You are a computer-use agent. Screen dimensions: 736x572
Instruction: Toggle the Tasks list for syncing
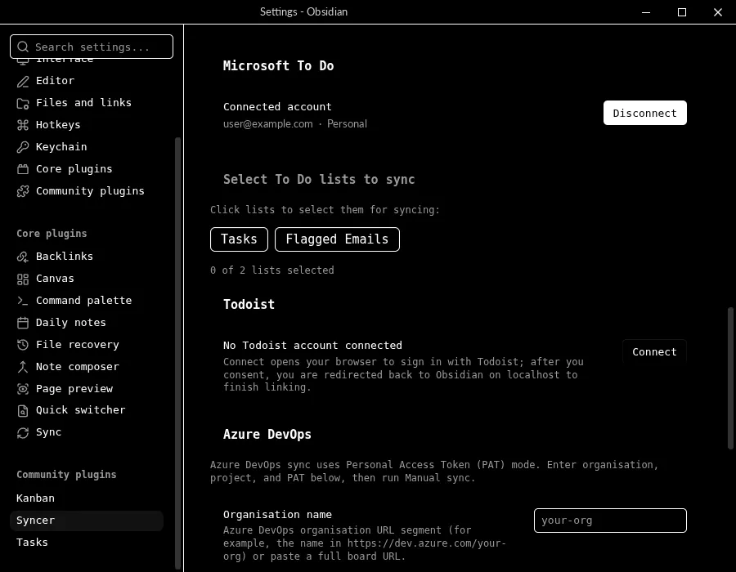click(x=239, y=239)
